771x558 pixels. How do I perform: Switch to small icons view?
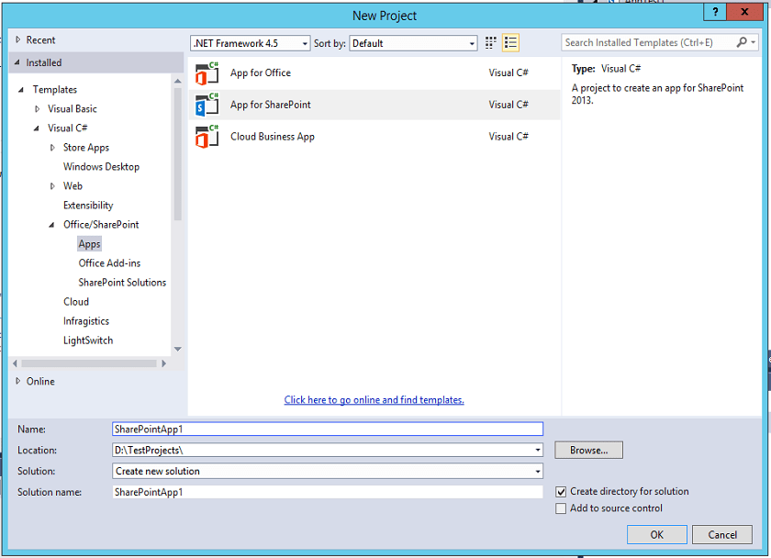click(x=490, y=43)
